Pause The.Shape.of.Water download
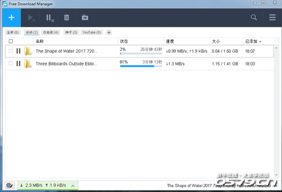Screen dimensions: 282x192 click(x=18, y=51)
